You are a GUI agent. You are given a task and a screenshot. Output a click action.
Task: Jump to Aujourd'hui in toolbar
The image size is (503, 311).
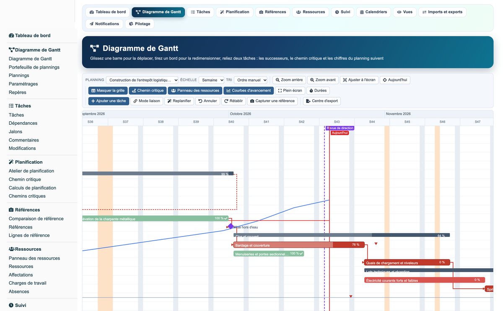(x=395, y=80)
